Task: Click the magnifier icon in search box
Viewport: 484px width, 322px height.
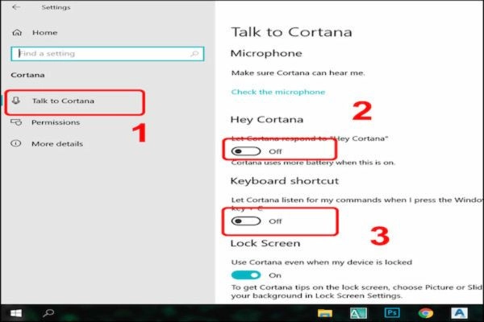Action: 194,53
